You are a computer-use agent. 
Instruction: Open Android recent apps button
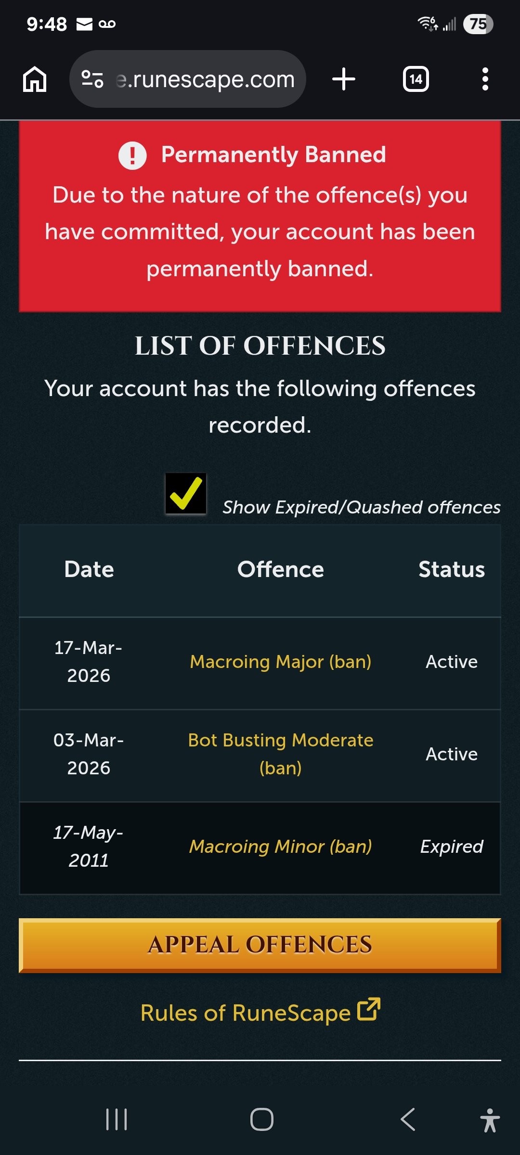(117, 1119)
